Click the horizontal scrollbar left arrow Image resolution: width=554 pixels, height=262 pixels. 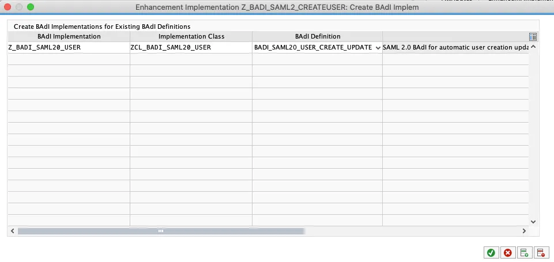coord(12,231)
